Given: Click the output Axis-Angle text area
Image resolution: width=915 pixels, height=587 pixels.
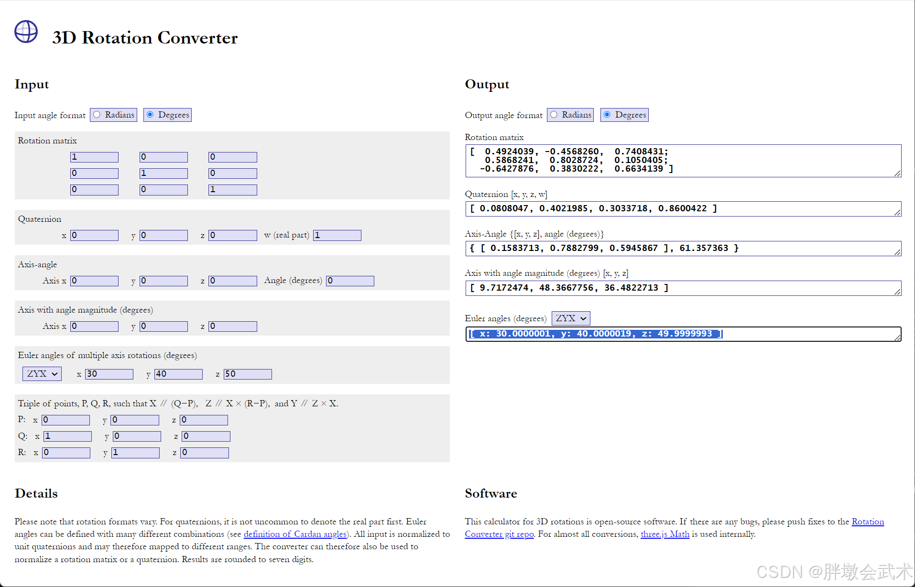Looking at the screenshot, I should tap(683, 249).
